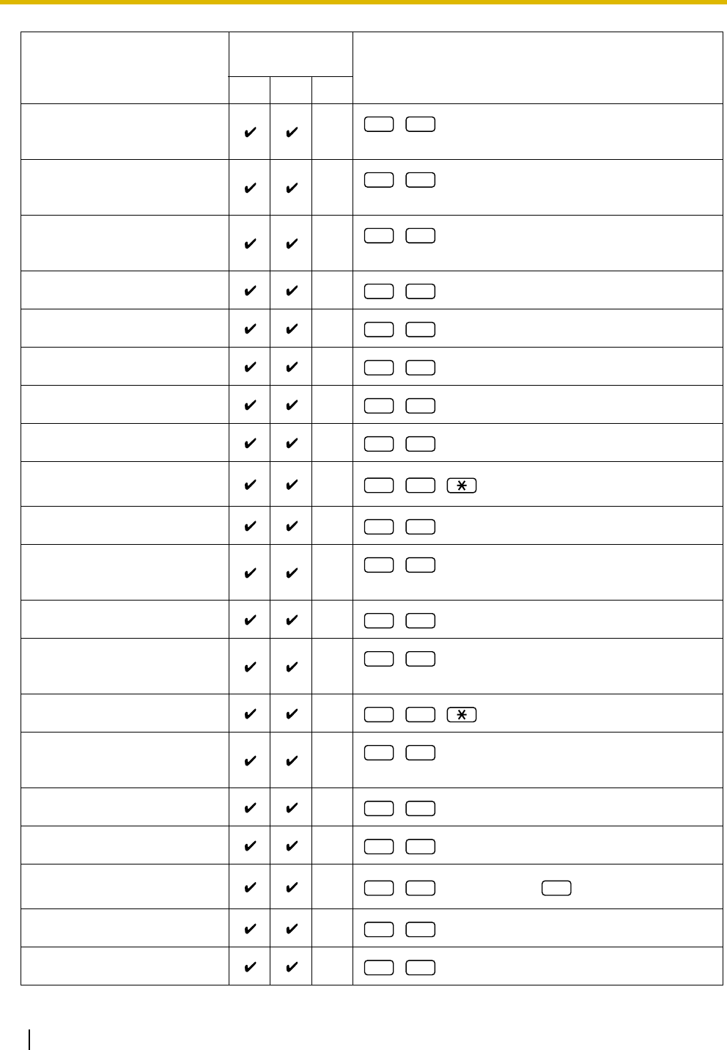727x1050 pixels.
Task: Toggle the first checkmark in the bottom table row
Action: pyautogui.click(x=250, y=967)
